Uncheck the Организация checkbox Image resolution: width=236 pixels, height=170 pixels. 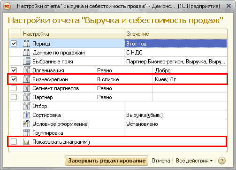point(14,70)
